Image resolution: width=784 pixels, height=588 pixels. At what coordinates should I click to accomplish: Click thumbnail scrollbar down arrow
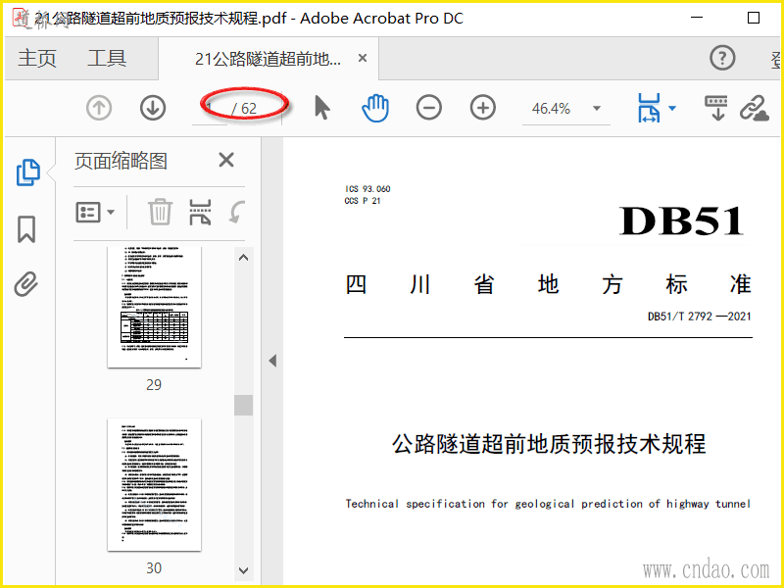(x=243, y=570)
